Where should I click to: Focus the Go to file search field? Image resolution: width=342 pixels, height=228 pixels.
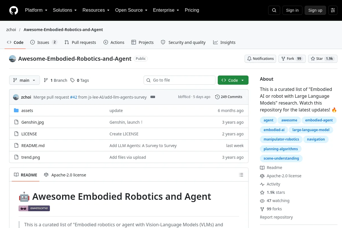pyautogui.click(x=180, y=80)
